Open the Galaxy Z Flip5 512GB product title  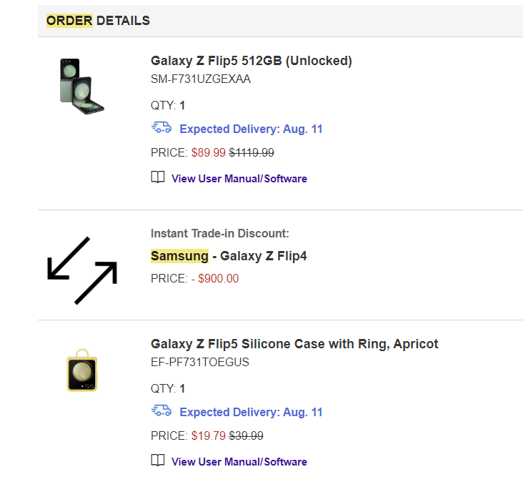[251, 61]
